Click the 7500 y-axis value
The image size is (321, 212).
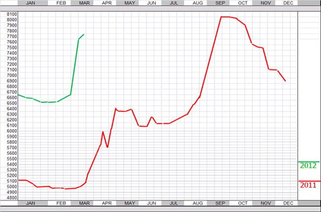click(12, 48)
